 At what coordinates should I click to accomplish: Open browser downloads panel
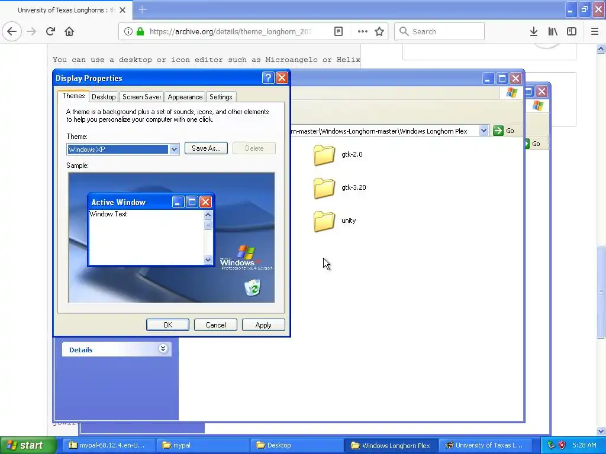pos(534,32)
